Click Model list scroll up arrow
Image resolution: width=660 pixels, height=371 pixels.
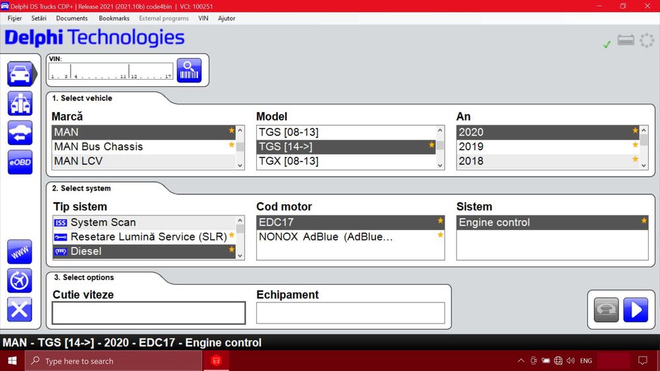440,130
